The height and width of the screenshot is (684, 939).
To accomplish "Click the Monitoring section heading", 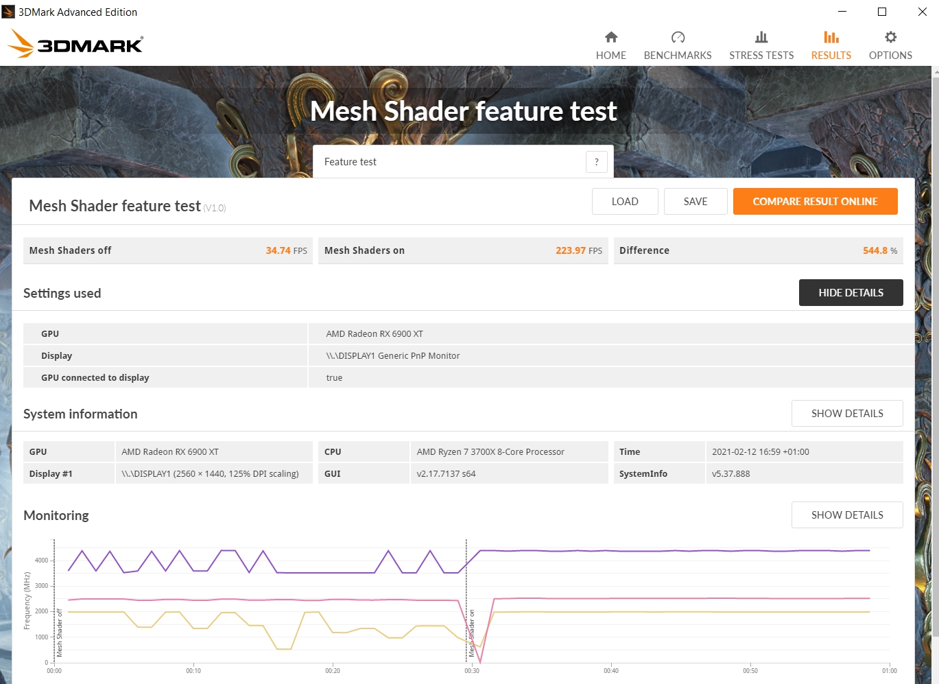I will point(56,515).
